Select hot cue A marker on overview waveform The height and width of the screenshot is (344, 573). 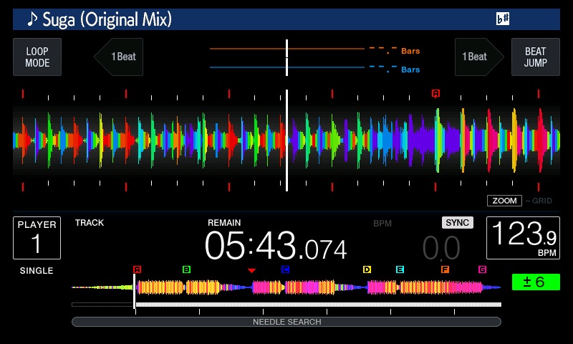click(x=137, y=269)
